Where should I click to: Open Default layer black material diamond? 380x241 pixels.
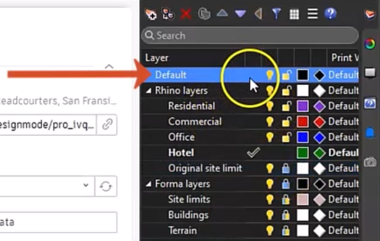tap(319, 75)
